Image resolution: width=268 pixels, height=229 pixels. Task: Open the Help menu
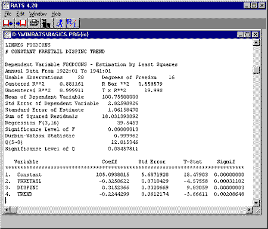pyautogui.click(x=57, y=14)
